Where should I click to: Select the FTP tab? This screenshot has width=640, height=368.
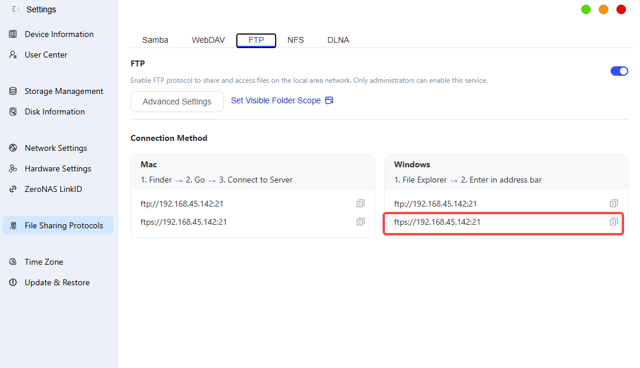coord(256,40)
